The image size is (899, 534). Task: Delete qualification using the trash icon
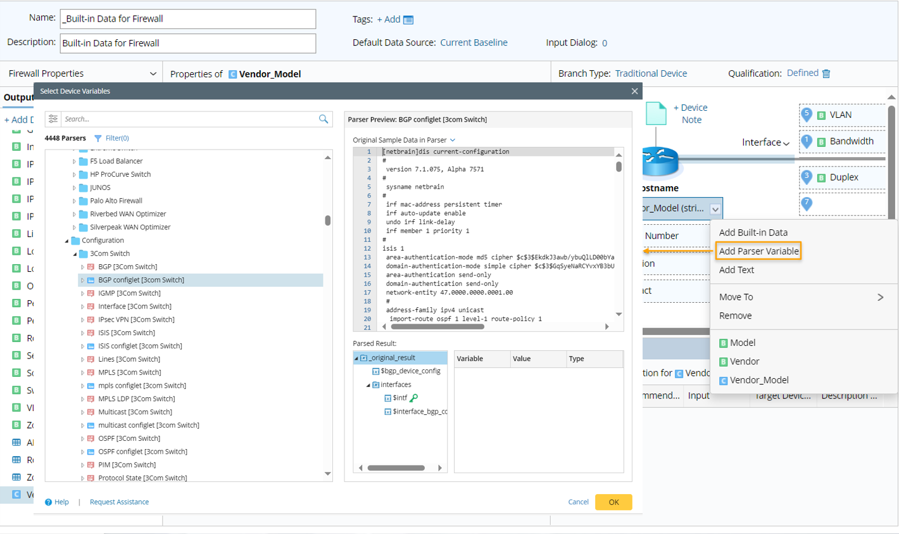pyautogui.click(x=826, y=73)
